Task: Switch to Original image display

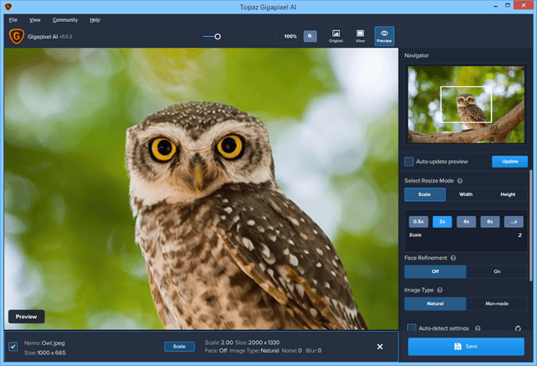Action: tap(336, 36)
